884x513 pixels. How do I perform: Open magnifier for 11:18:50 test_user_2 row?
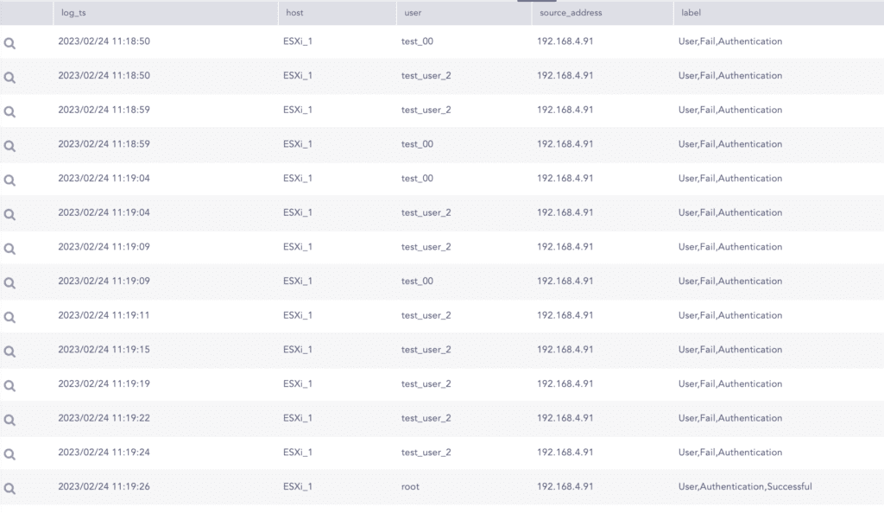click(x=9, y=77)
